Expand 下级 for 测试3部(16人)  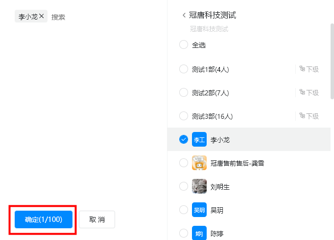[309, 116]
